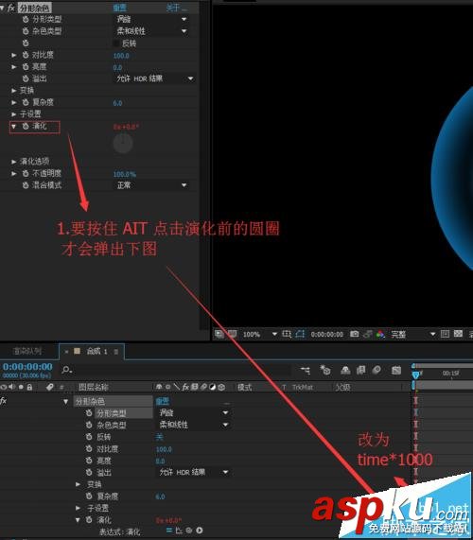Toggle transparency grid icon in viewer
The height and width of the screenshot is (540, 473).
458,334
